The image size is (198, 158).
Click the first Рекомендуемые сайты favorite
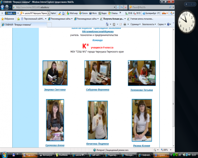click(x=60, y=19)
